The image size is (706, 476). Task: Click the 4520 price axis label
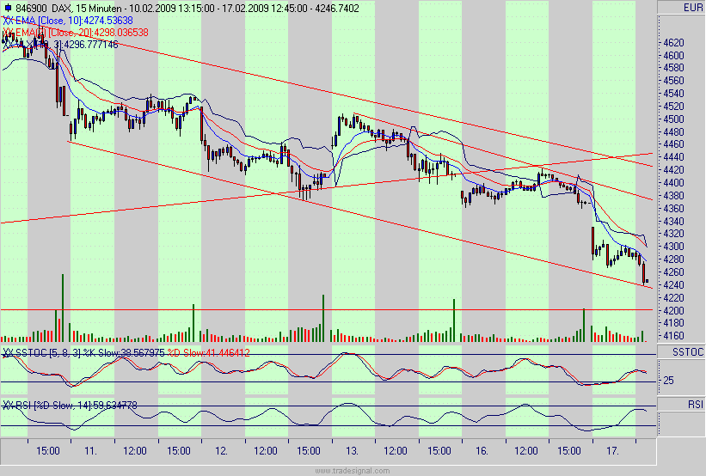674,107
